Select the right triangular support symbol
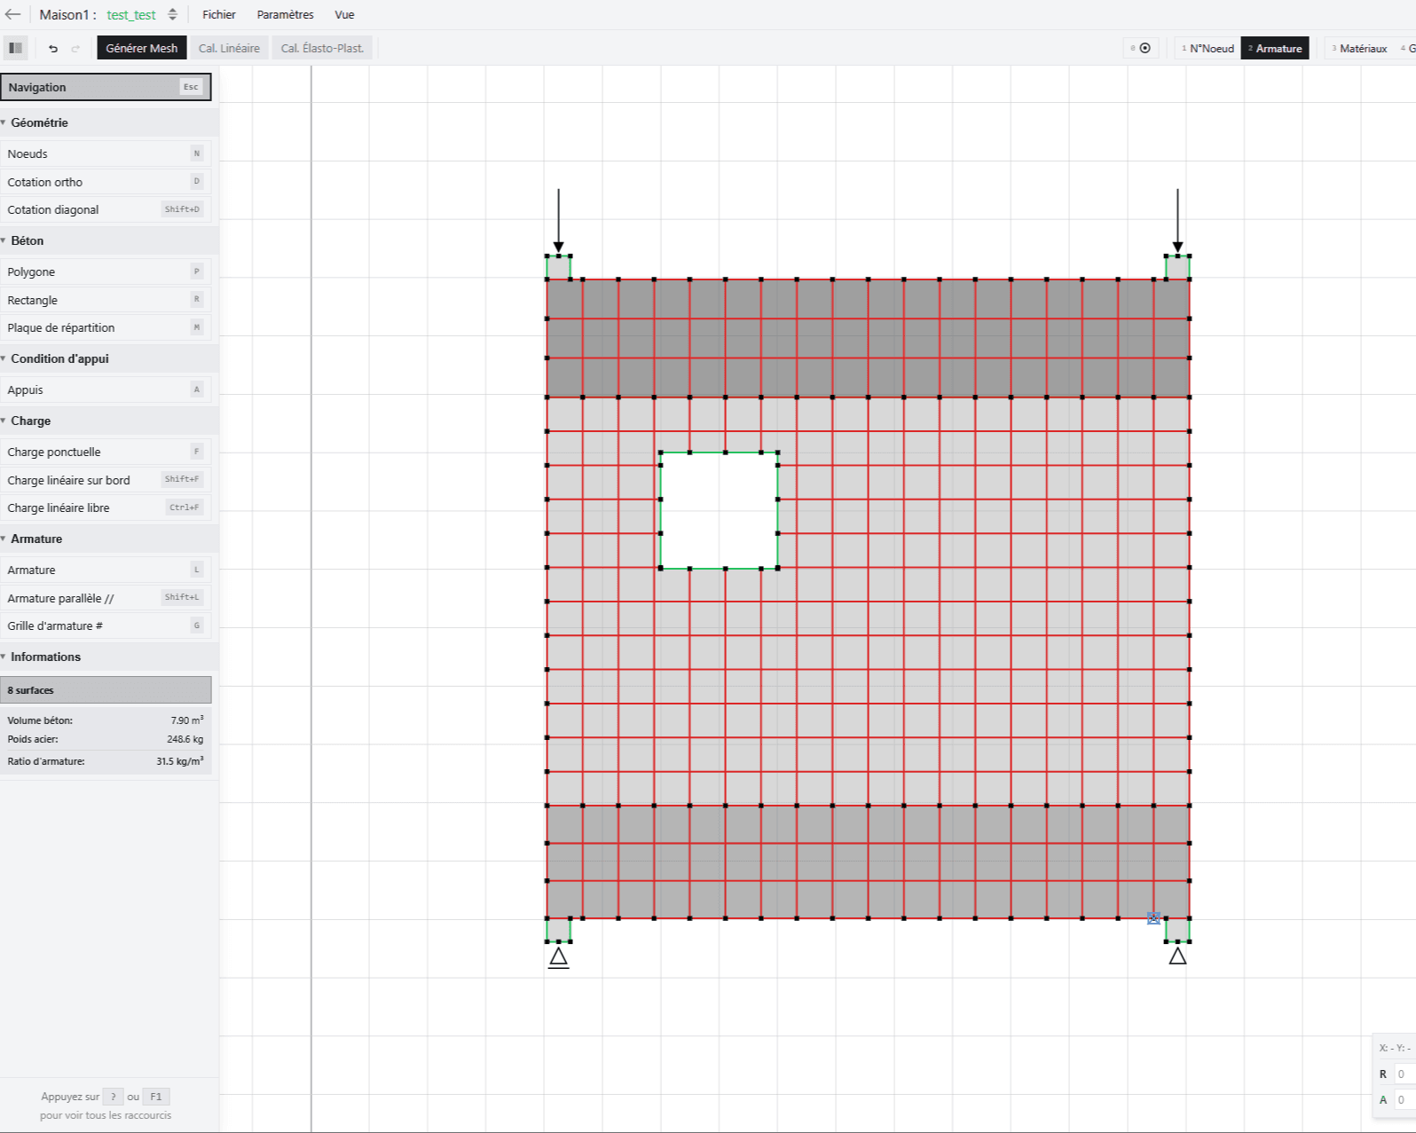 1177,956
